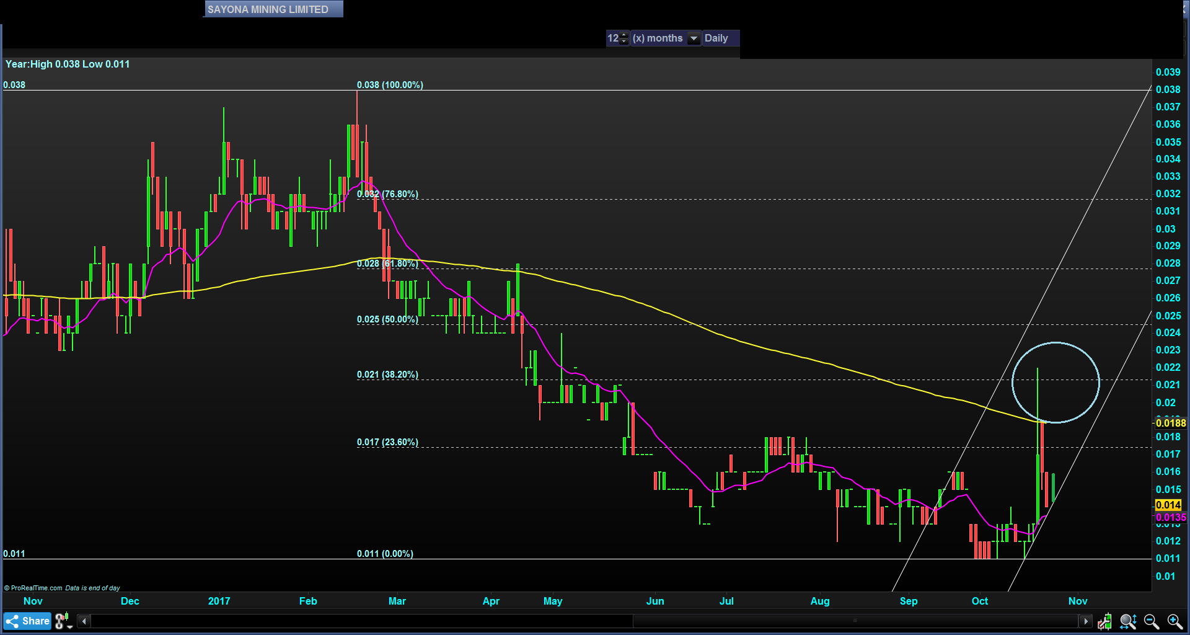Open the chart settings wrench icon
This screenshot has width=1190, height=635.
pyautogui.click(x=1104, y=621)
